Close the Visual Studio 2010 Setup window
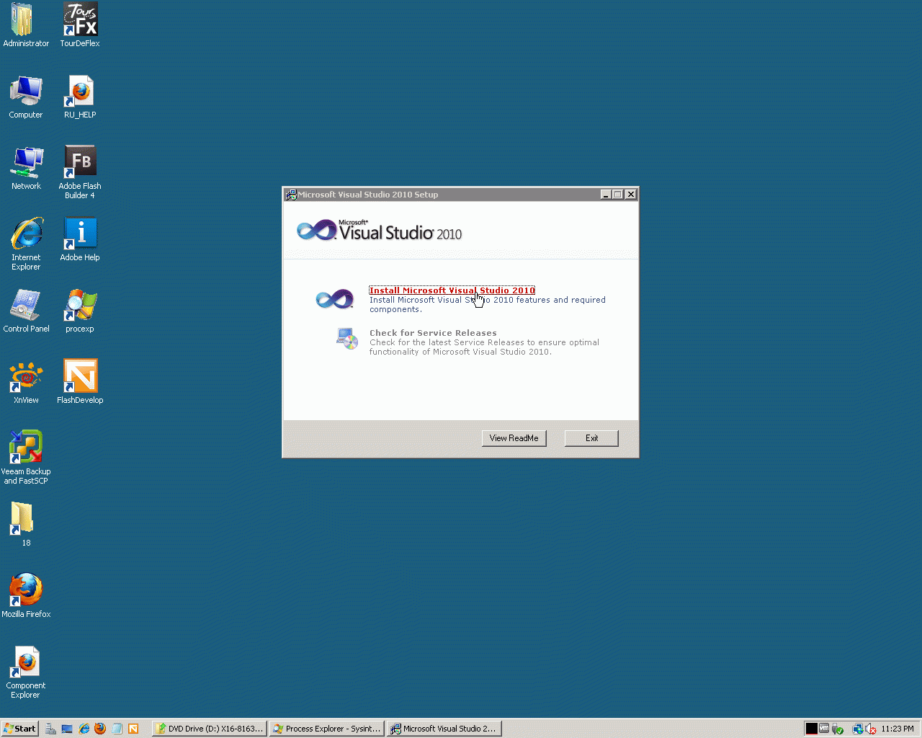922x738 pixels. point(631,195)
